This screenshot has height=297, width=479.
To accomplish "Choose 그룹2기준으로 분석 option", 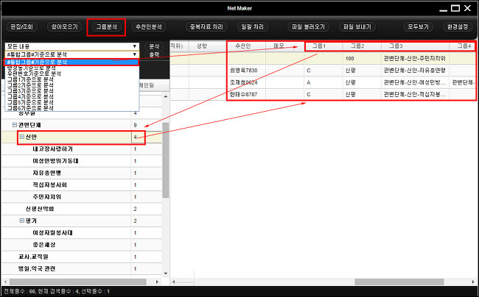I will pyautogui.click(x=30, y=85).
